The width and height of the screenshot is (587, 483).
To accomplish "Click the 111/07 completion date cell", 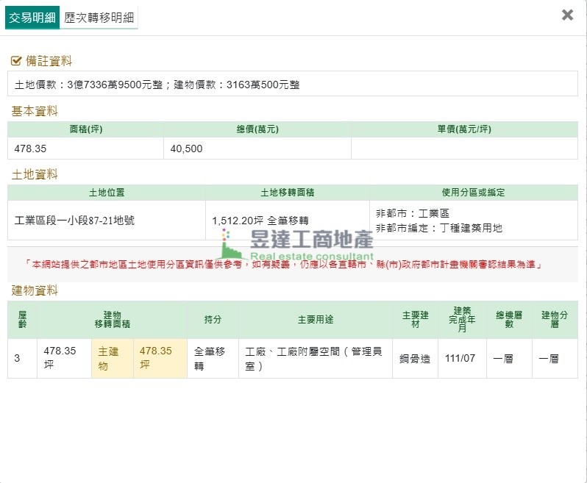I will (461, 358).
